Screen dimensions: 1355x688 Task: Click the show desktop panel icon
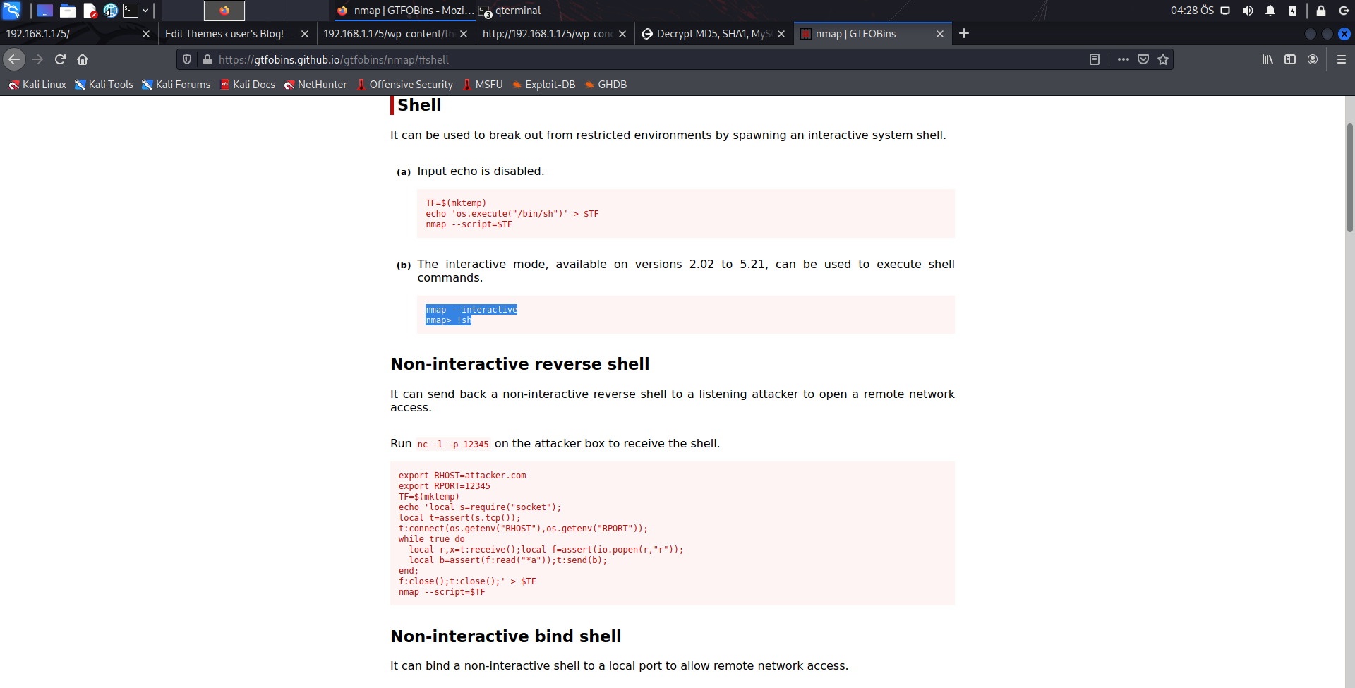(45, 11)
